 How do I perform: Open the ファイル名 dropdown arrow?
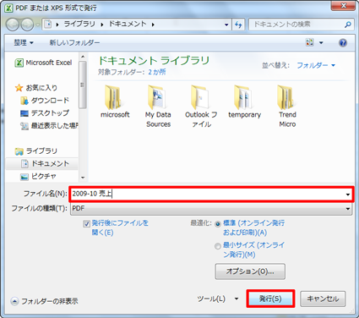[x=348, y=195]
